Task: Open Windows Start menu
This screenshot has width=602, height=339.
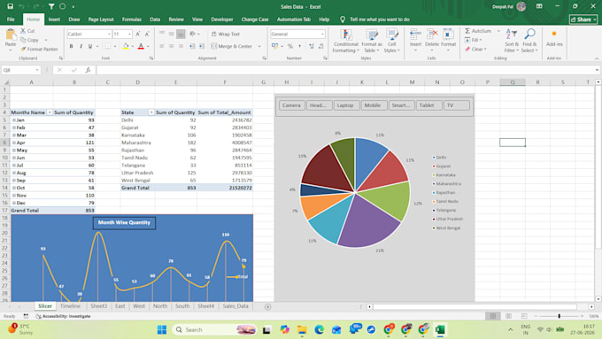Action: (x=162, y=330)
